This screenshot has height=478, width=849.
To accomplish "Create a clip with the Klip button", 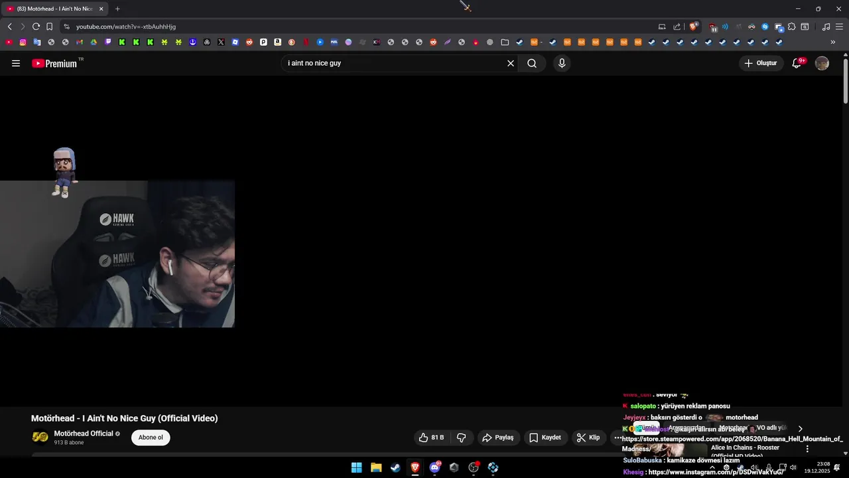I will 588,438.
